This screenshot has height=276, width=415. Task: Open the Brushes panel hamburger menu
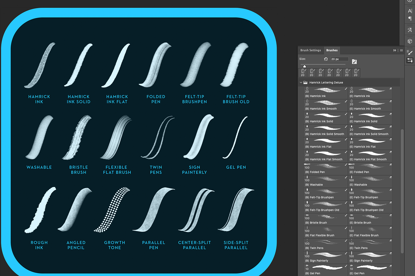[x=401, y=50]
